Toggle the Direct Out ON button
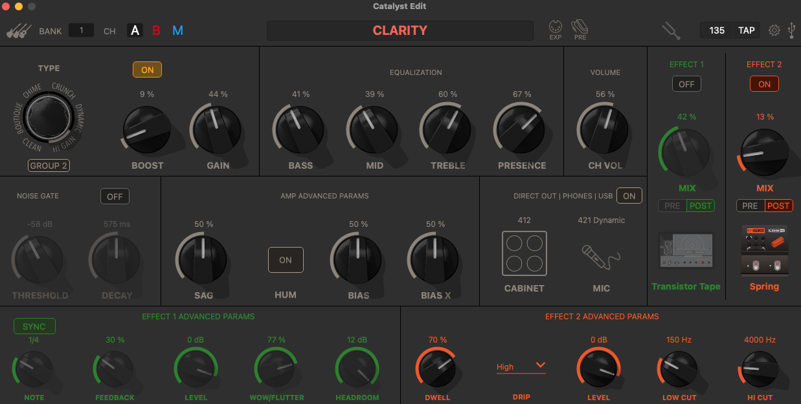Viewport: 801px width, 404px height. pyautogui.click(x=629, y=195)
